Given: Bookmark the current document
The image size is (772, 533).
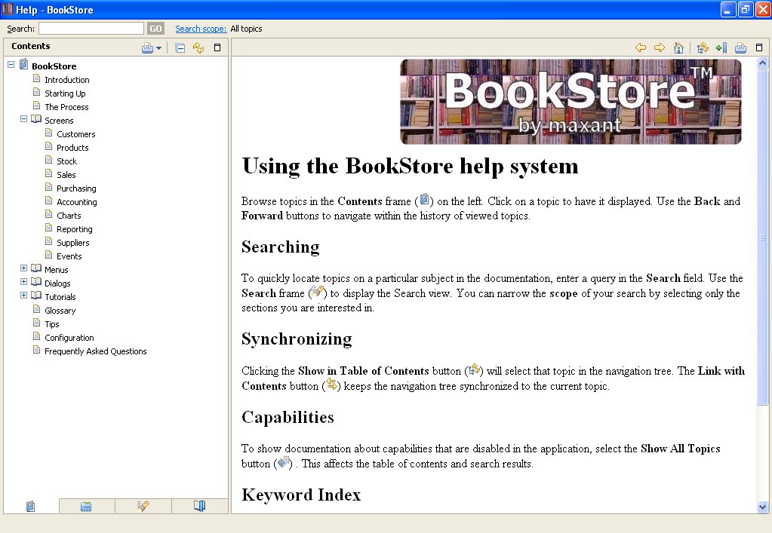Looking at the screenshot, I should coord(721,47).
